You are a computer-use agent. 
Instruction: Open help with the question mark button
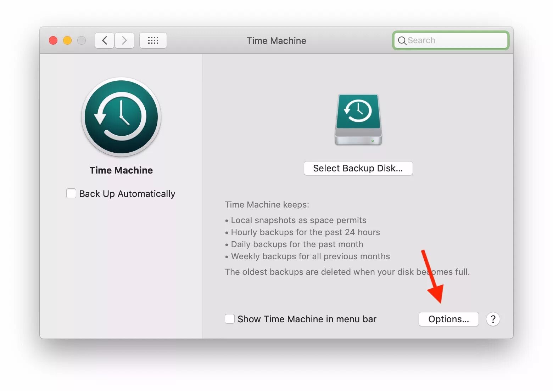click(493, 319)
